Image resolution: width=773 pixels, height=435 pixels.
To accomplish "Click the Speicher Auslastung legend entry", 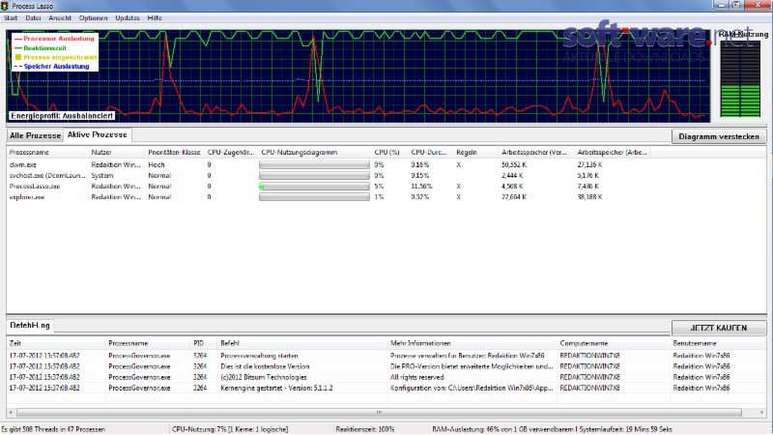I will click(52, 67).
